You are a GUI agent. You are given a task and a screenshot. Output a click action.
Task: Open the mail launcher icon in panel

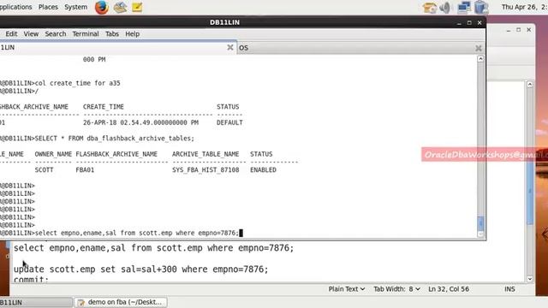pyautogui.click(x=120, y=8)
